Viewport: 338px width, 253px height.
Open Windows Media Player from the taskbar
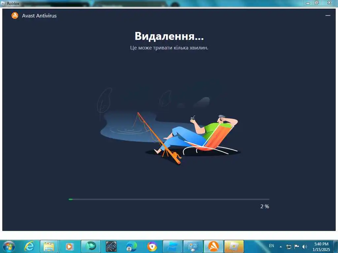click(x=69, y=246)
